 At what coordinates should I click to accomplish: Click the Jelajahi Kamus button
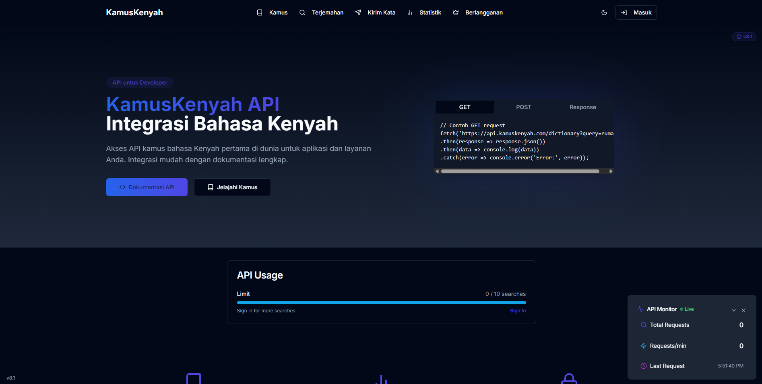click(x=232, y=187)
